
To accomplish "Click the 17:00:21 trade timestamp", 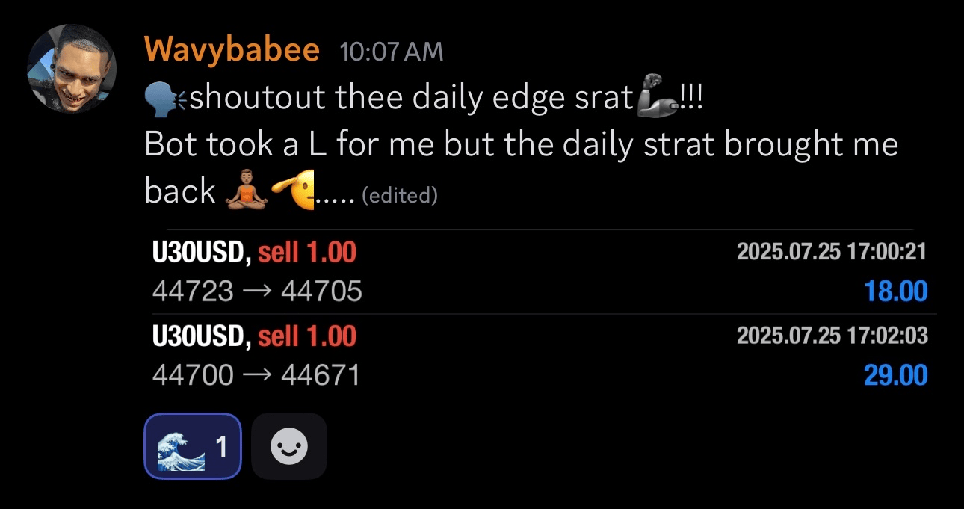I will pyautogui.click(x=832, y=252).
